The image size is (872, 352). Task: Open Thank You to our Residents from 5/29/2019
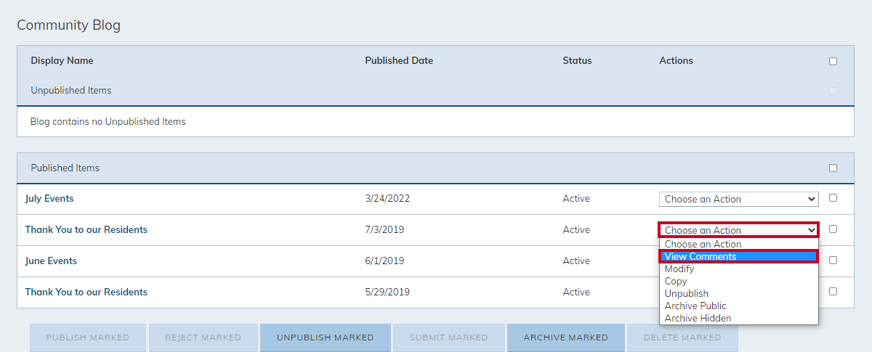(x=86, y=292)
